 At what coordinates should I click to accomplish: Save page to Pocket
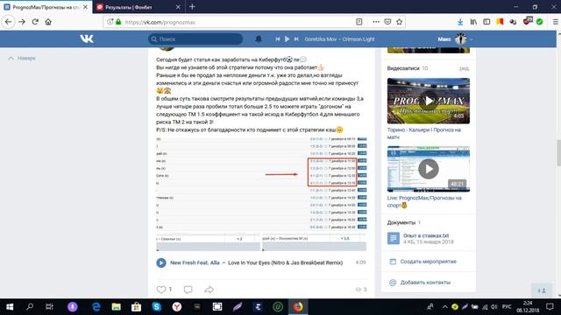387,22
